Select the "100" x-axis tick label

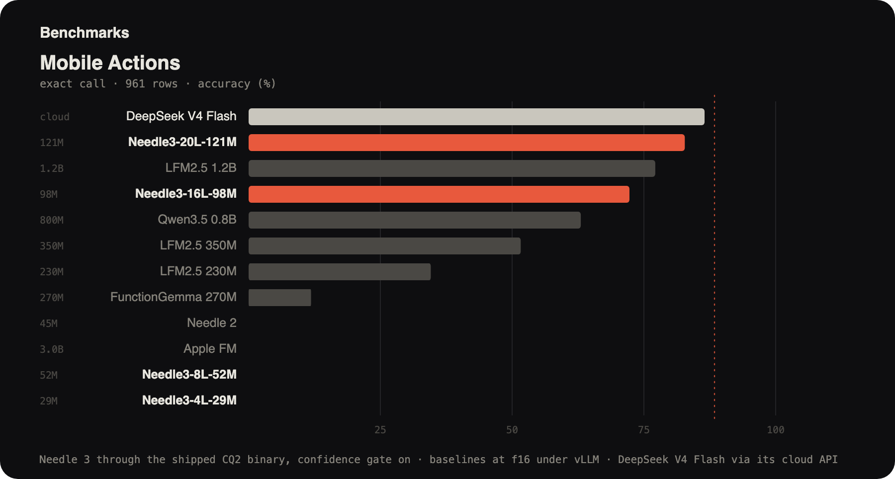pos(776,430)
